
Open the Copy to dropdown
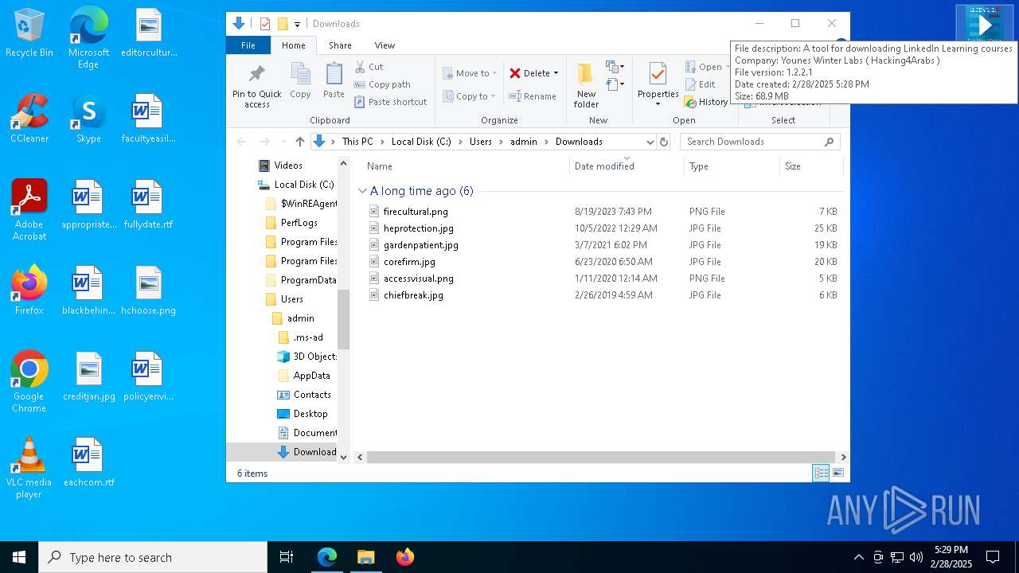tap(470, 96)
